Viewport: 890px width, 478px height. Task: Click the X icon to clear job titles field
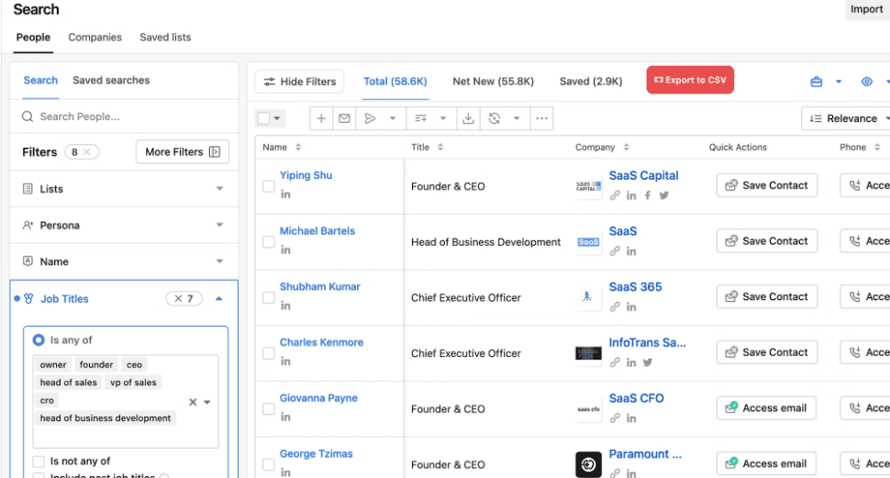click(x=193, y=402)
